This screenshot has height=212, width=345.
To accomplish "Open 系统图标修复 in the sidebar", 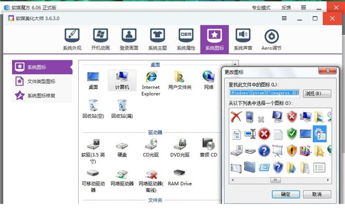I will (x=42, y=96).
